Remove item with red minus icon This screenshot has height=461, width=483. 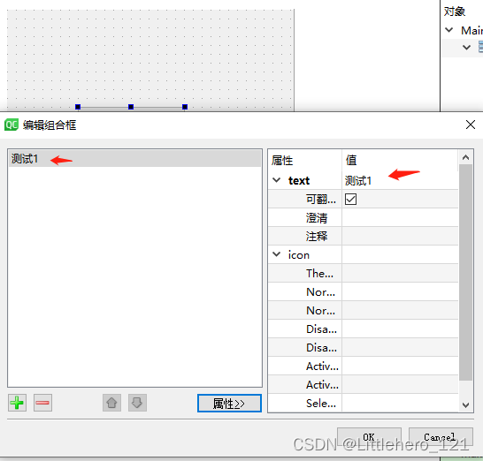pos(42,403)
